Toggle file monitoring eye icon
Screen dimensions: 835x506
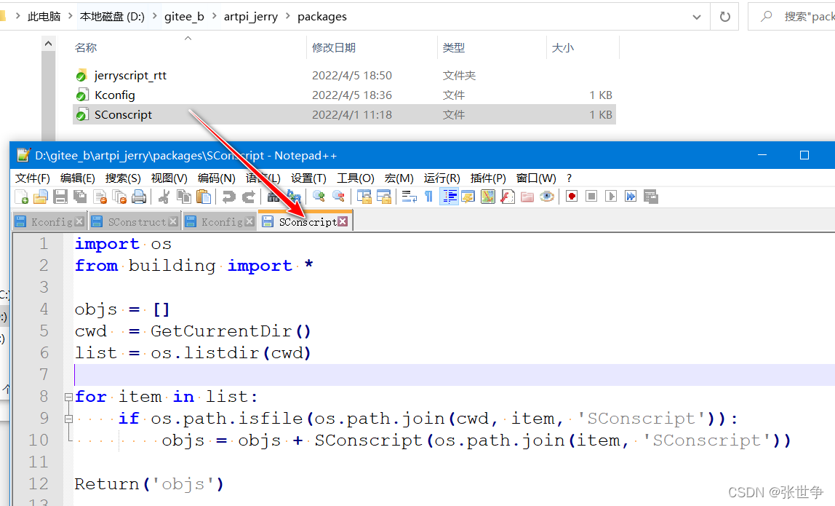click(547, 197)
